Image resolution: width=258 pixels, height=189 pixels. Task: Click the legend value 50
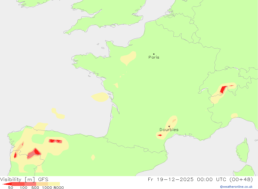coord(11,187)
